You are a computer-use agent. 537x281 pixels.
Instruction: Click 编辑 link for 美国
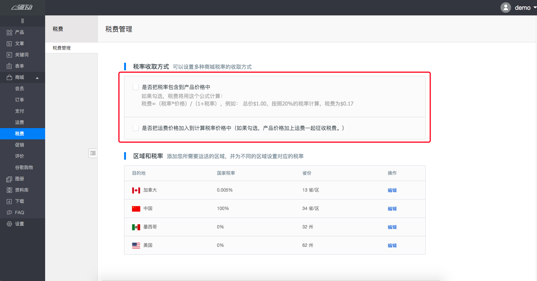(x=392, y=245)
